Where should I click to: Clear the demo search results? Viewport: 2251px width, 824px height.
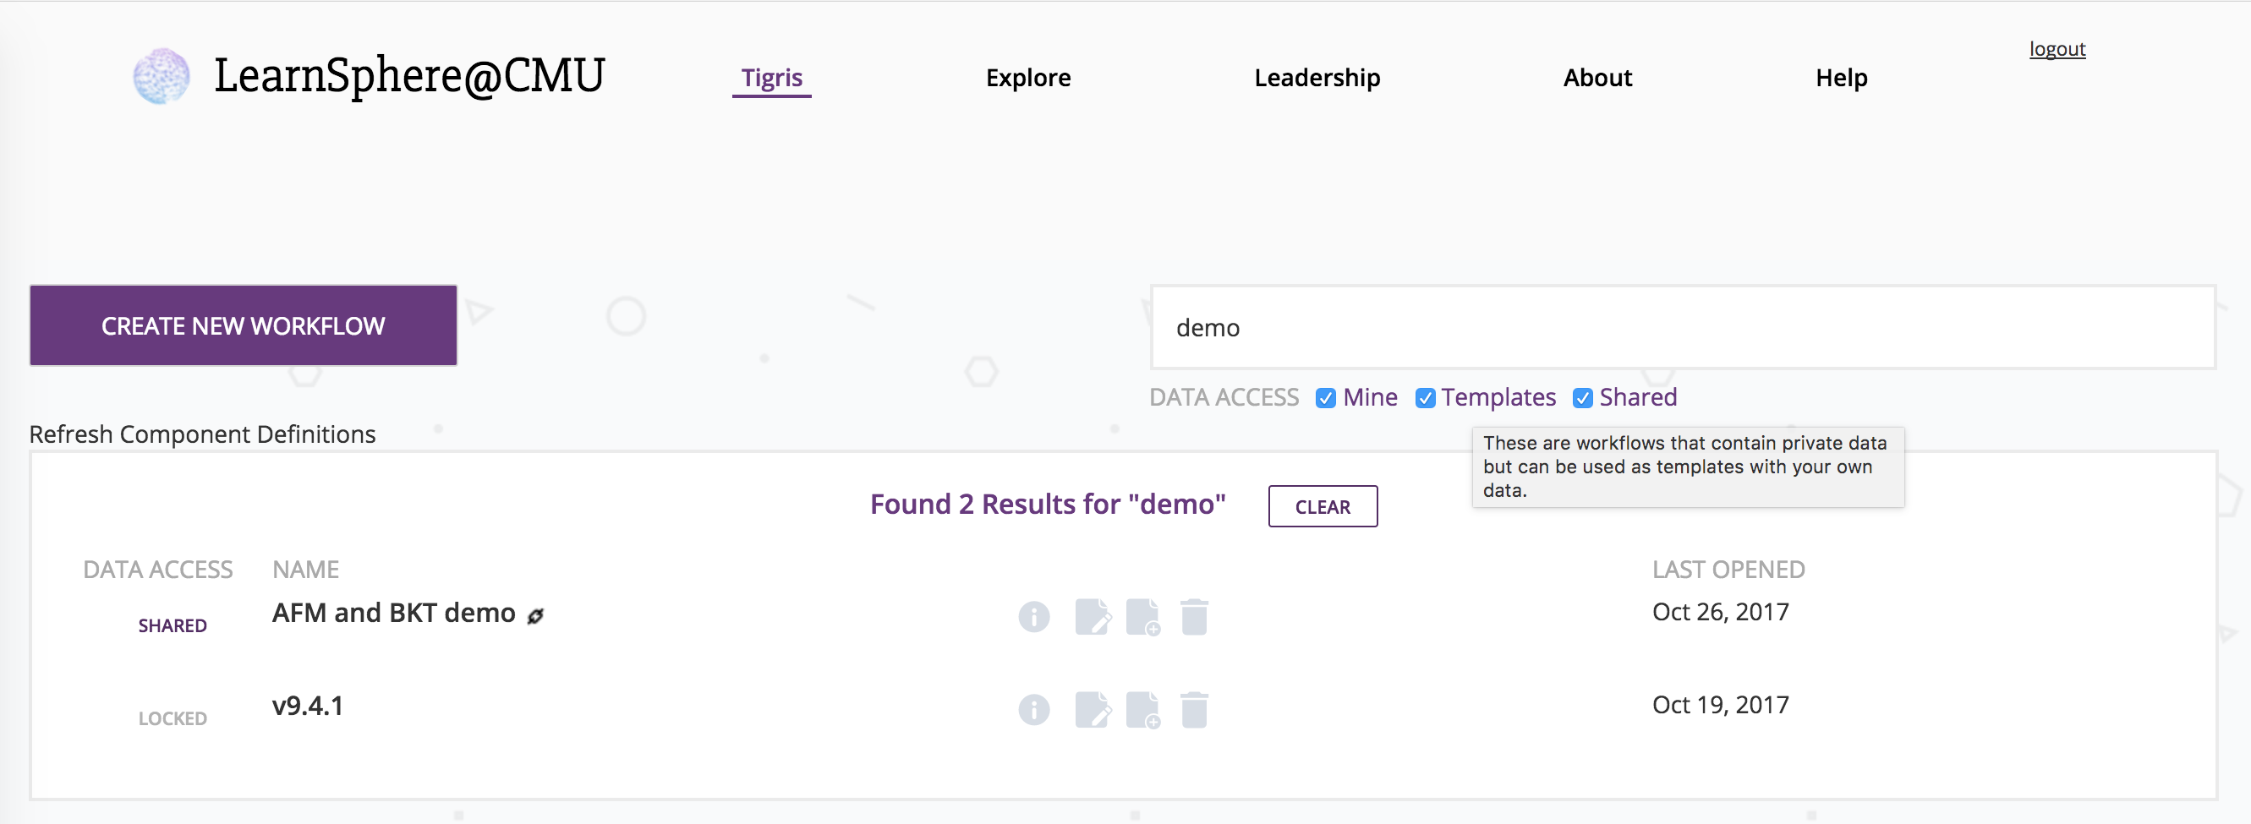1323,506
